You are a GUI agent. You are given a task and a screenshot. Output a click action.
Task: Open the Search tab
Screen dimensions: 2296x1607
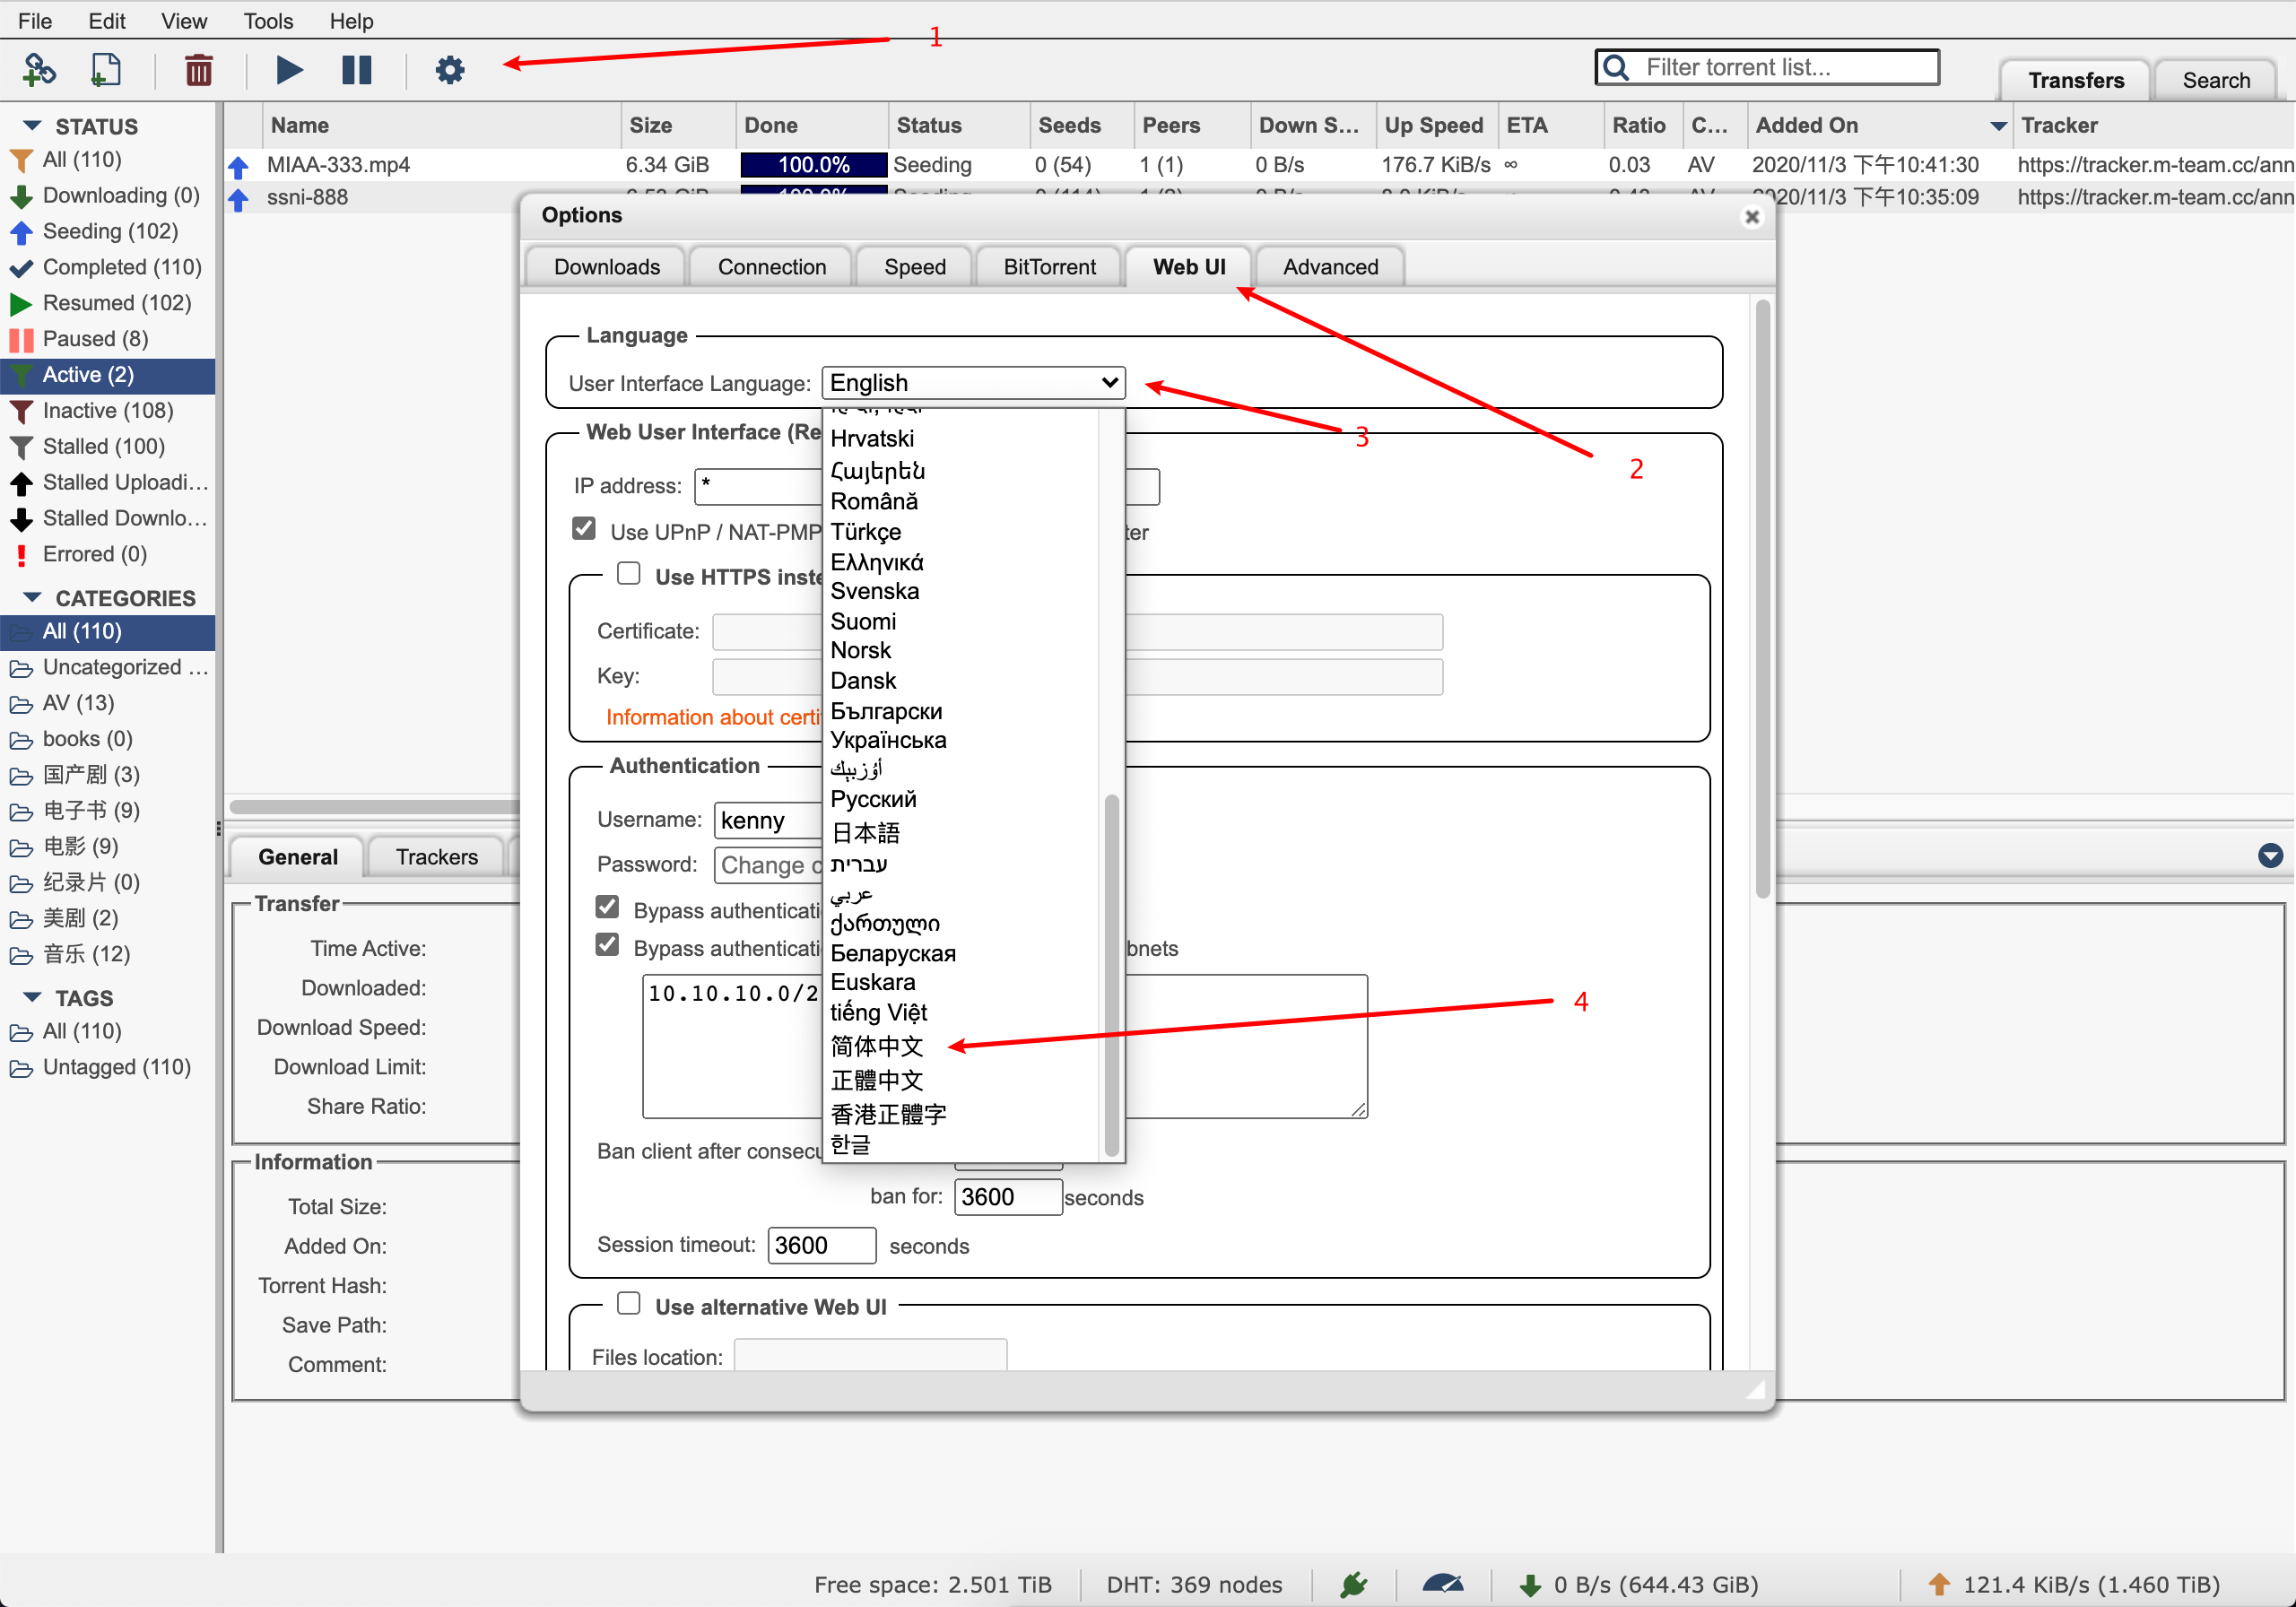pos(2216,80)
